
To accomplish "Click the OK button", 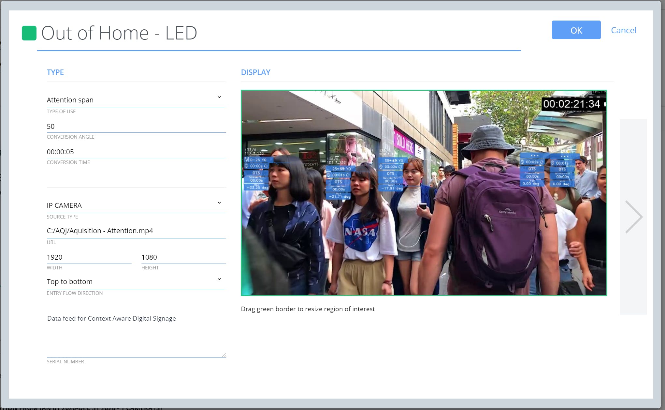I will point(576,30).
